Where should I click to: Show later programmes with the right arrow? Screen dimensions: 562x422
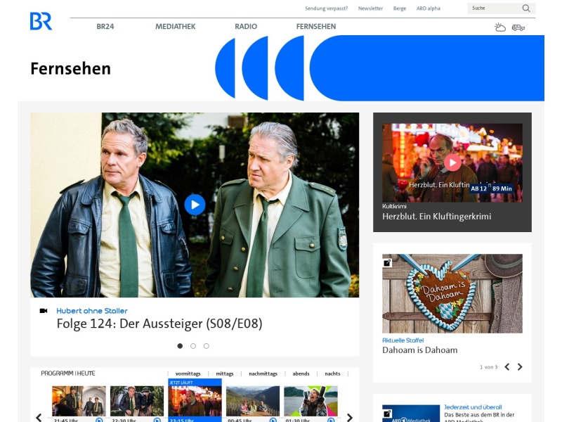click(349, 417)
